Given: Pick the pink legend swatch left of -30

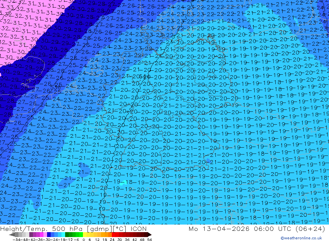Looking at the screenshot, I should [45, 235].
